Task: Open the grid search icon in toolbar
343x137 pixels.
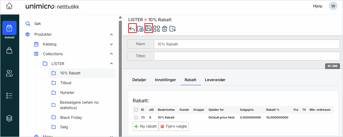Action: pyautogui.click(x=157, y=29)
